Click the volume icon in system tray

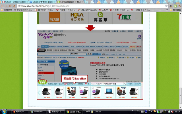tap(172, 111)
